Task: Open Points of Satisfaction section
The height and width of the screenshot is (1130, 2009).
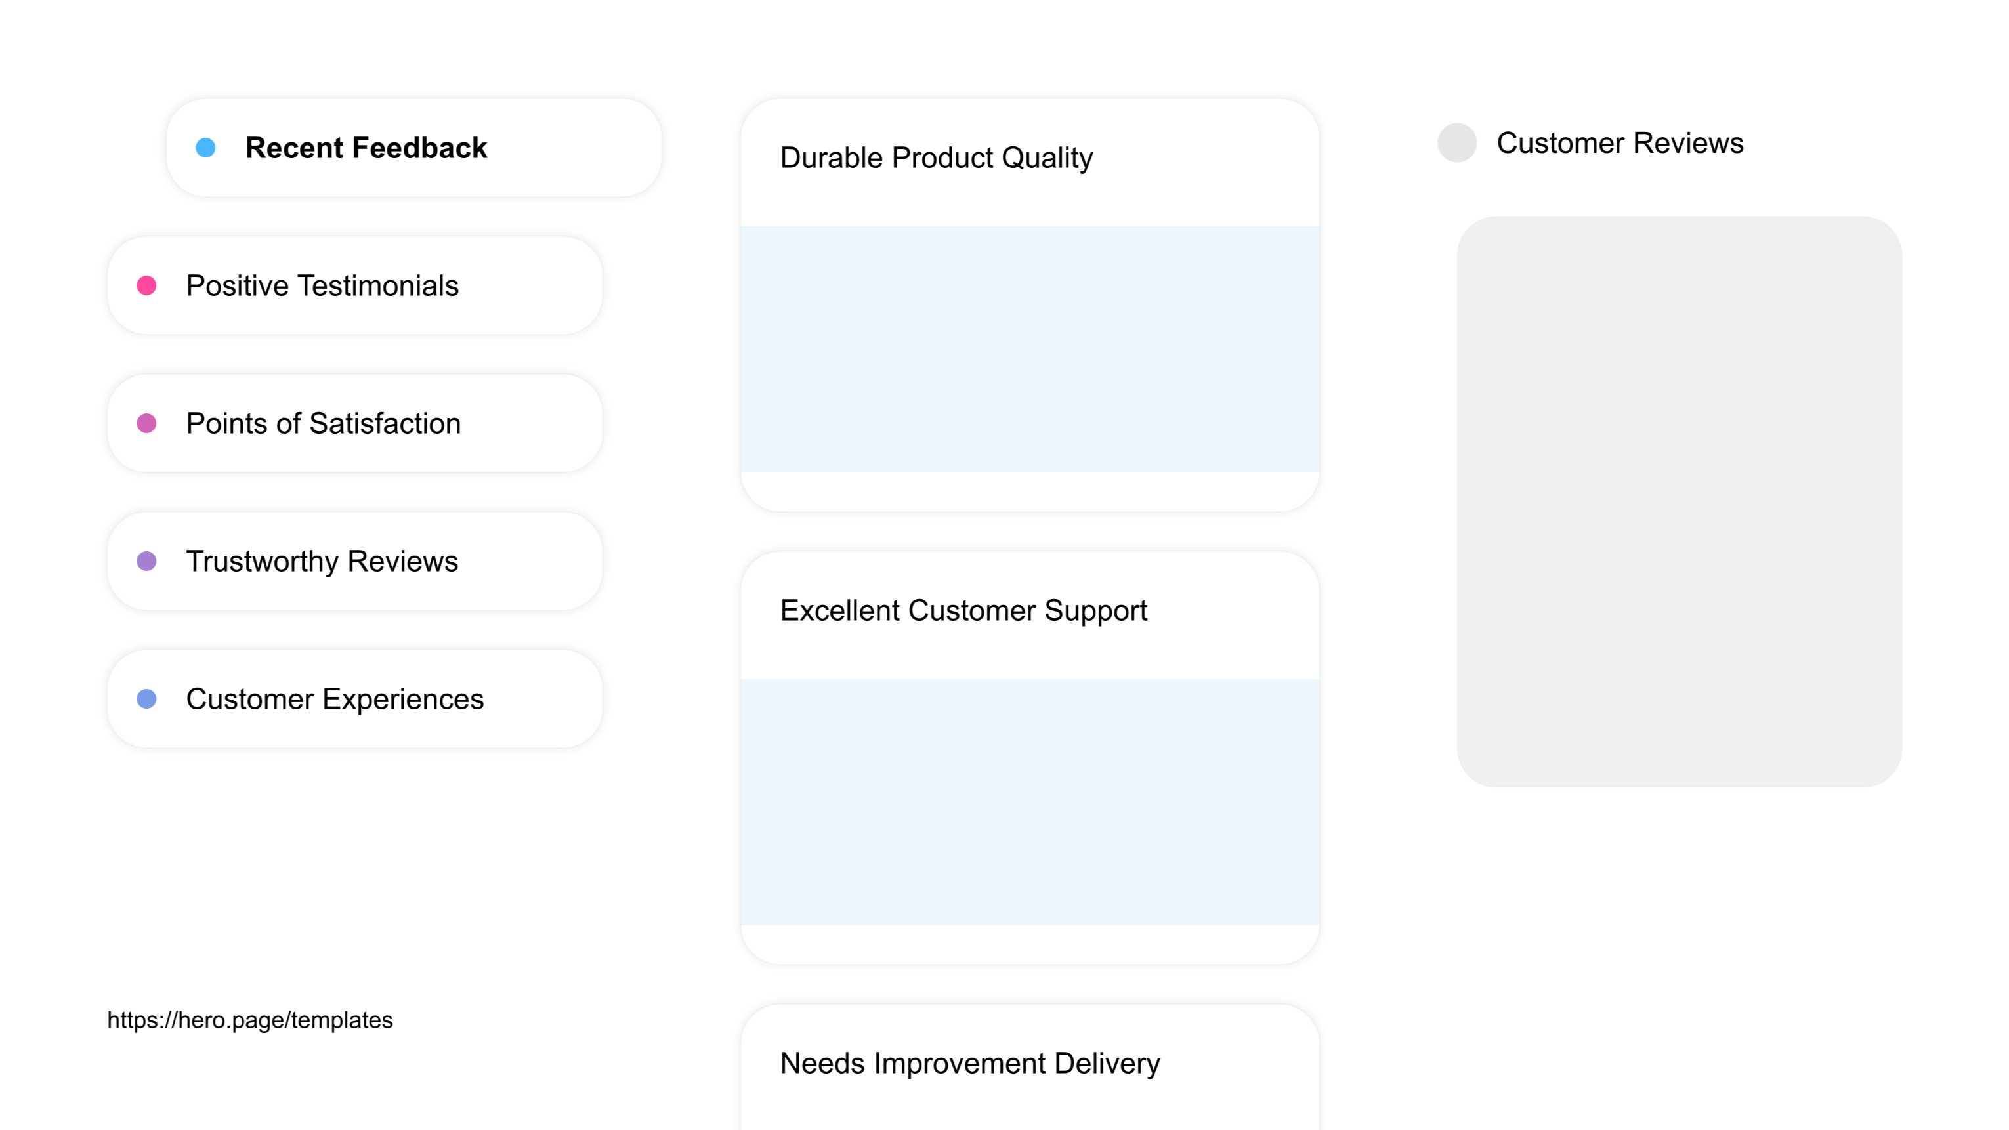Action: [x=355, y=423]
